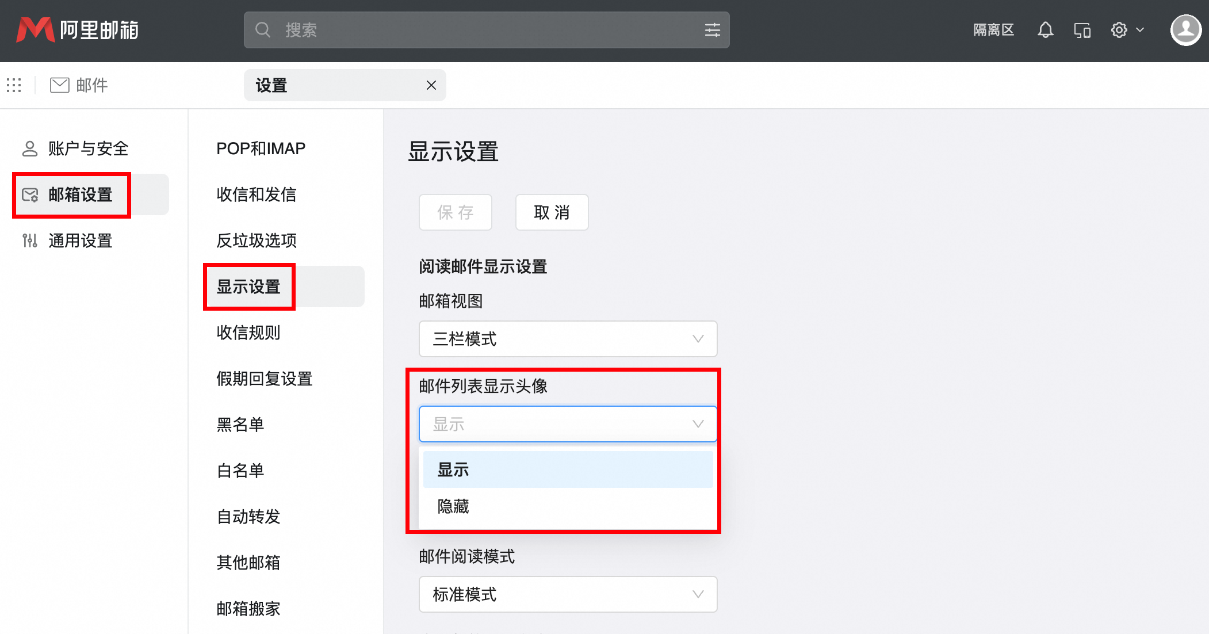Click the 取消 button
This screenshot has width=1209, height=634.
(551, 212)
